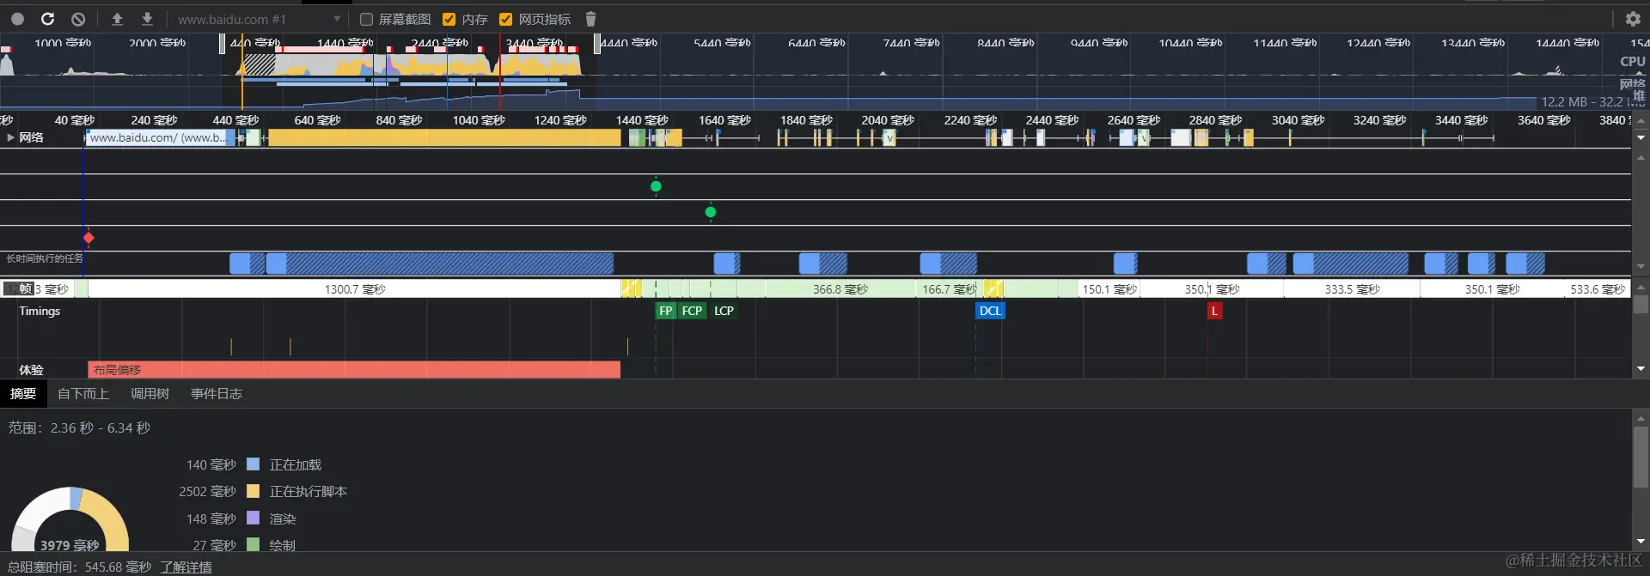Select the 布局偏移 layout shift bar

[354, 370]
